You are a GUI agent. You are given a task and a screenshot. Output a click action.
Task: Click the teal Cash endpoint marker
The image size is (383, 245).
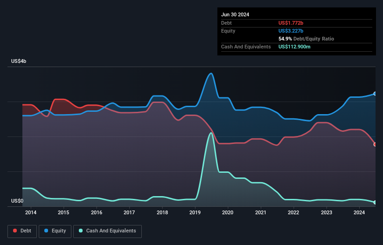pyautogui.click(x=375, y=202)
